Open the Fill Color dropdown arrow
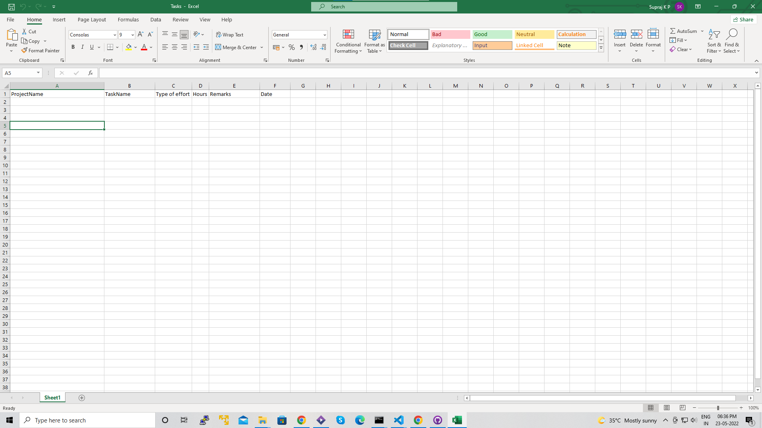 coord(135,47)
